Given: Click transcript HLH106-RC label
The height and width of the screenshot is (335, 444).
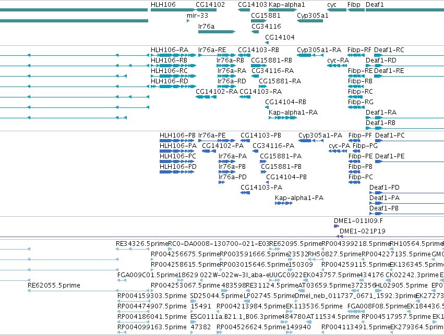Looking at the screenshot, I should (169, 71).
